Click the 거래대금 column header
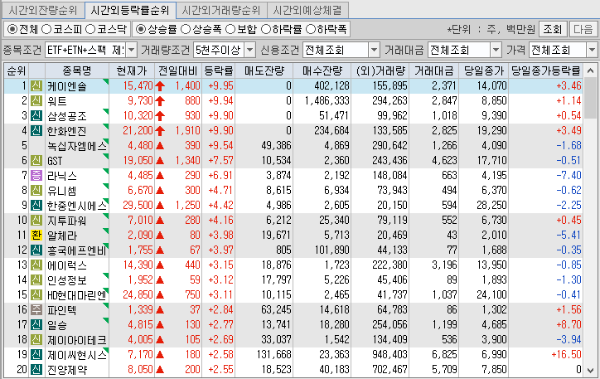This screenshot has width=600, height=379. (x=434, y=70)
